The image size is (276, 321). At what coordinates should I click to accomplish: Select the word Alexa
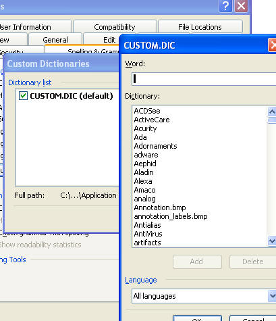(143, 181)
